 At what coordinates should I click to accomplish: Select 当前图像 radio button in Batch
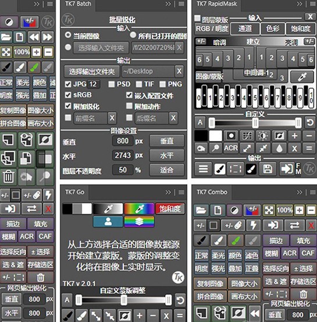coord(68,35)
